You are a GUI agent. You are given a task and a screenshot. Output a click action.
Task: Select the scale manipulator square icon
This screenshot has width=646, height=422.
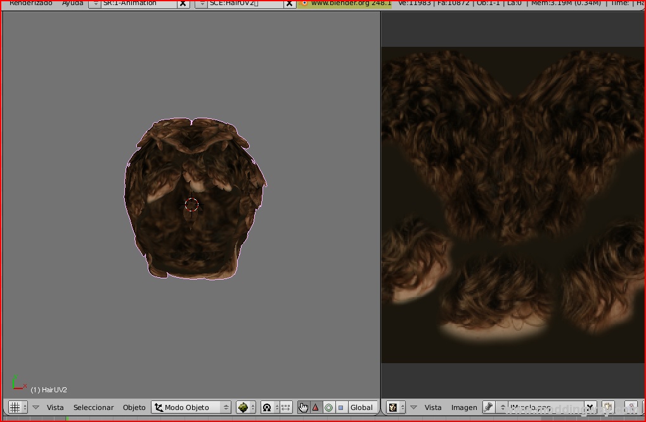(341, 407)
